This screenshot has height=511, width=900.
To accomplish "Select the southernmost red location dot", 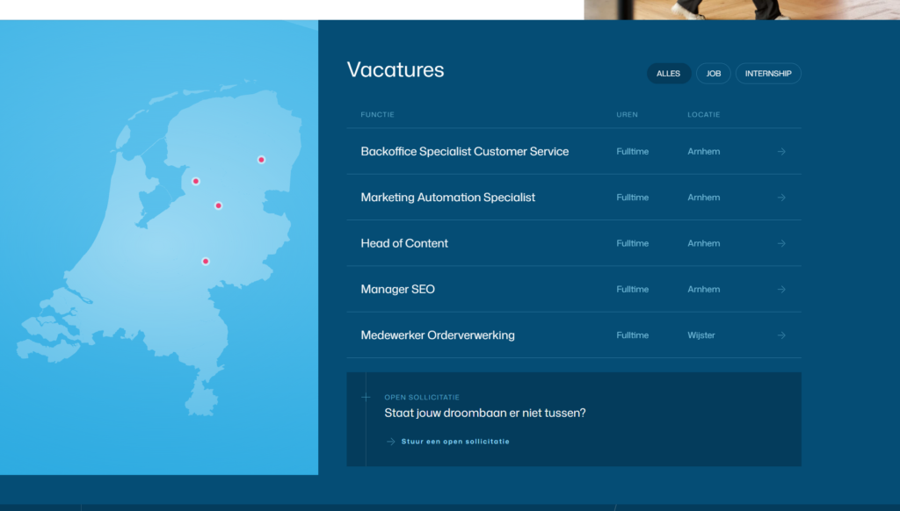I will 206,262.
